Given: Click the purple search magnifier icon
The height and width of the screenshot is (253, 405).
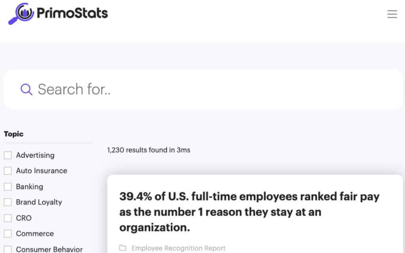Looking at the screenshot, I should (x=26, y=90).
